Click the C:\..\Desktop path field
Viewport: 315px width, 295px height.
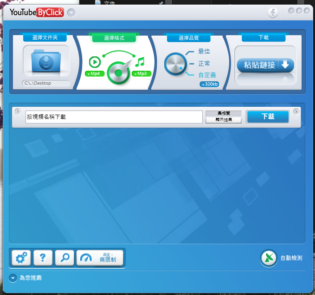(46, 83)
